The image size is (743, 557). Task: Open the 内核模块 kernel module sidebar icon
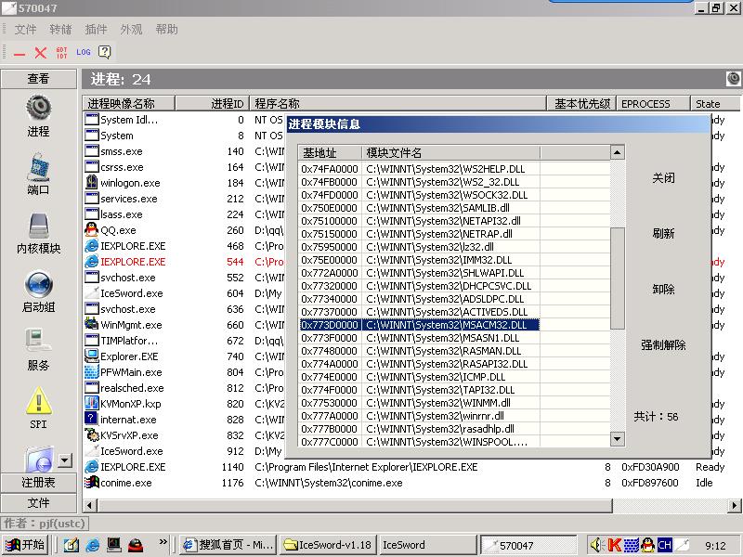coord(39,225)
